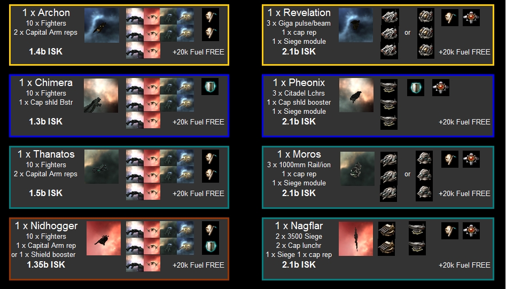
Task: Click the Archon ship thumbnail
Action: 102,26
